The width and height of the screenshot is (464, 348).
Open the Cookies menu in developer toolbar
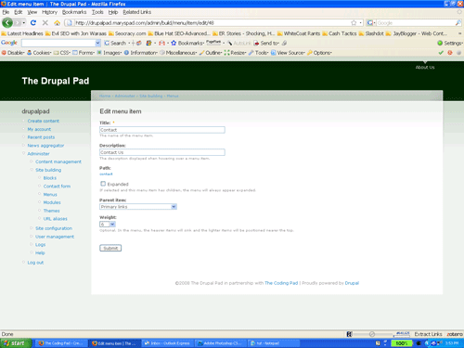pos(39,53)
